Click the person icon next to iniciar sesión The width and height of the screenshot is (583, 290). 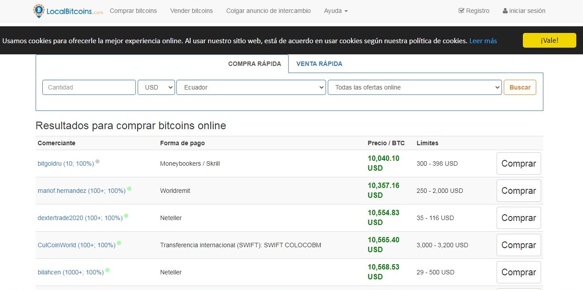pos(506,10)
